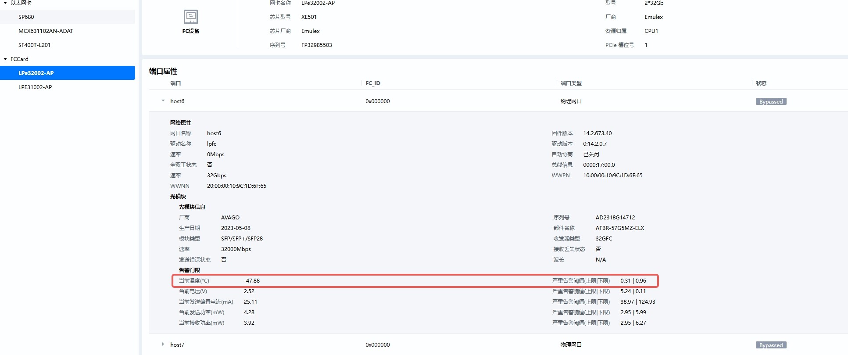Click the WWNN value for host6
The height and width of the screenshot is (355, 848).
pyautogui.click(x=236, y=186)
